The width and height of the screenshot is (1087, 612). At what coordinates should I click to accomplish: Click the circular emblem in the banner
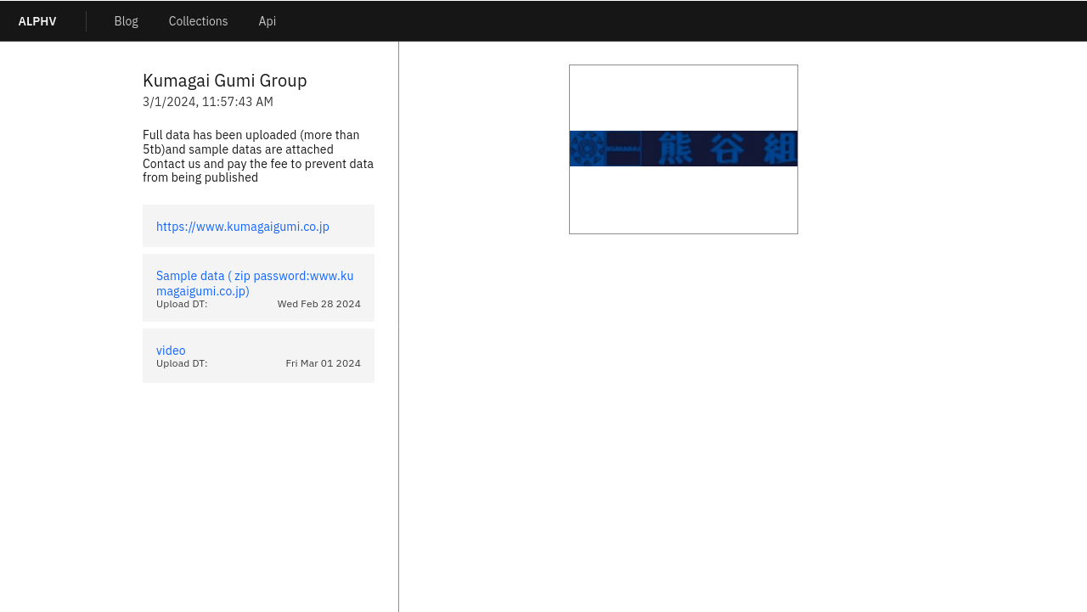587,149
